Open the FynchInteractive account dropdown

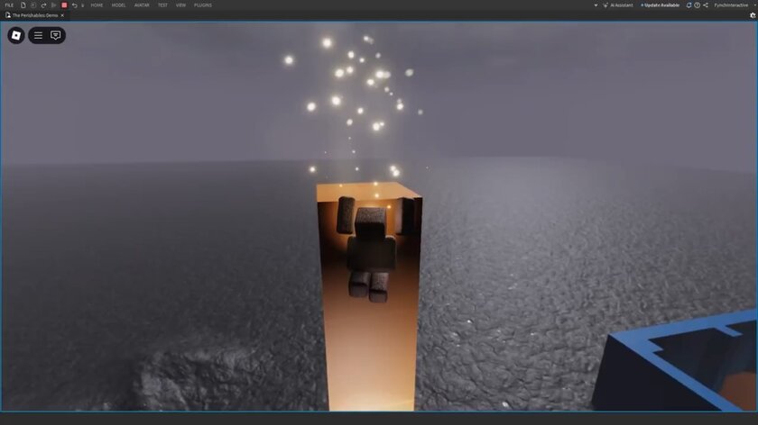[x=735, y=5]
